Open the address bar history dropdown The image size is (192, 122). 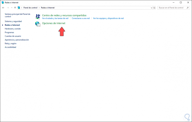152,8
